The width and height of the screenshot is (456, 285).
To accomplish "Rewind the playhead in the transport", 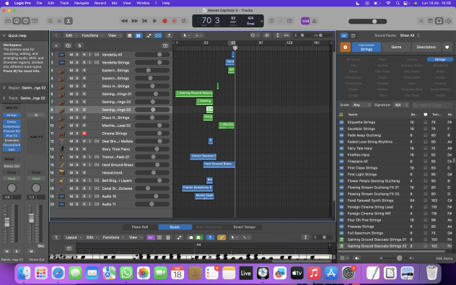I will (x=125, y=21).
